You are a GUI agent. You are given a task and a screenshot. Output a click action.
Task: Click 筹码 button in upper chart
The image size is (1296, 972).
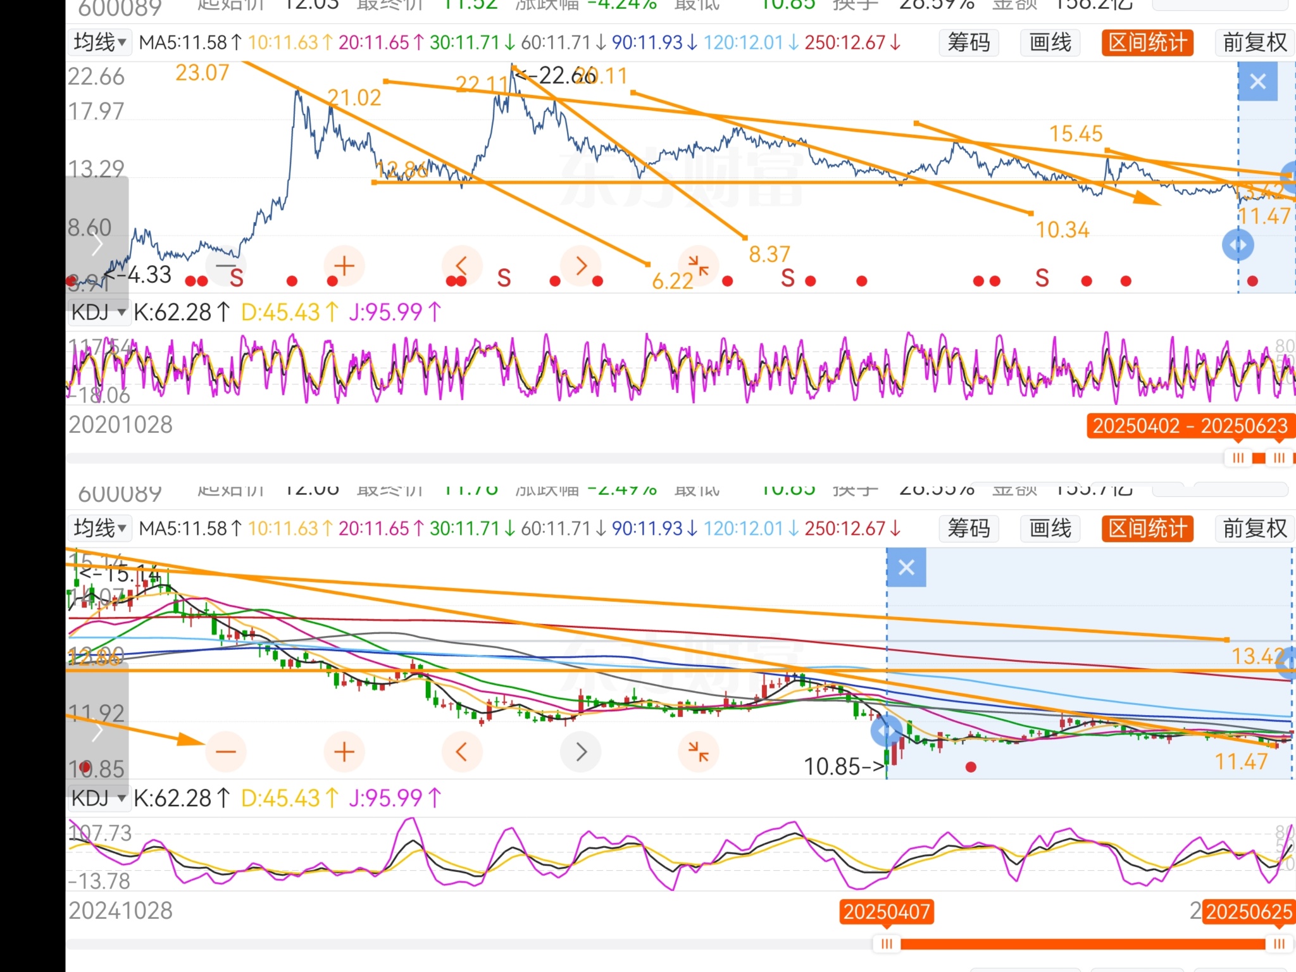point(968,42)
